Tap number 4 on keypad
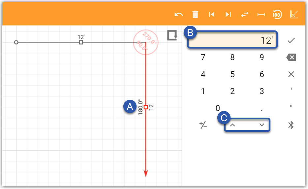 tap(203, 74)
